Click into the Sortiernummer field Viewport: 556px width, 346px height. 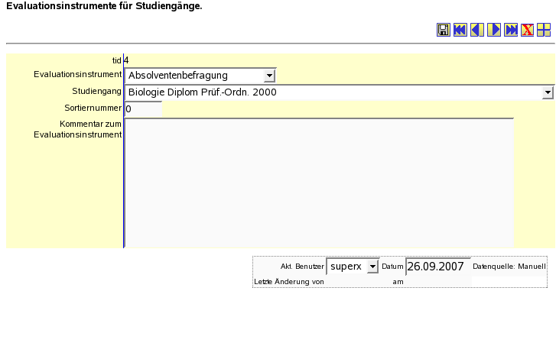click(x=143, y=109)
